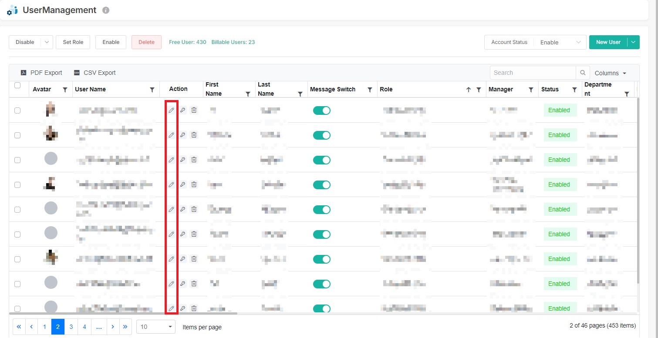Click the reset password key icon in second row
This screenshot has height=338, width=658.
click(183, 135)
